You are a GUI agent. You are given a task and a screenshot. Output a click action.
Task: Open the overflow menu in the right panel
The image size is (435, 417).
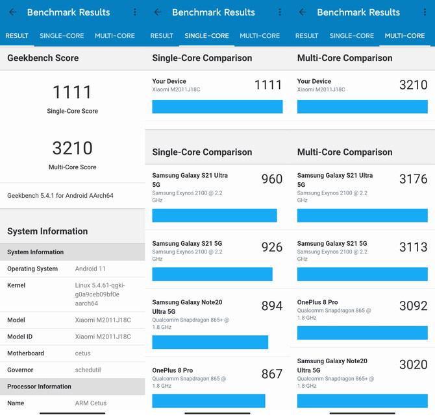coord(425,12)
